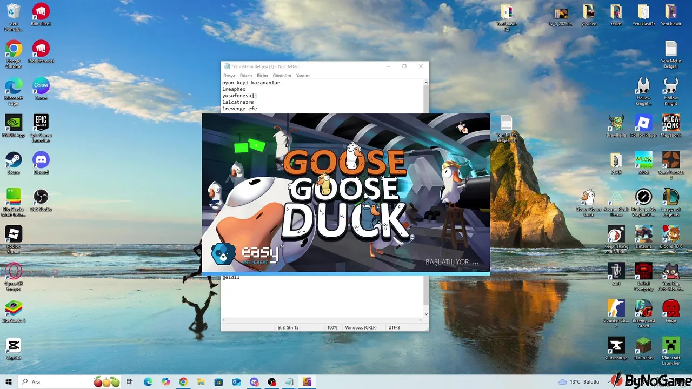Image resolution: width=692 pixels, height=389 pixels.
Task: Open OBS Studio desktop icon
Action: [41, 200]
